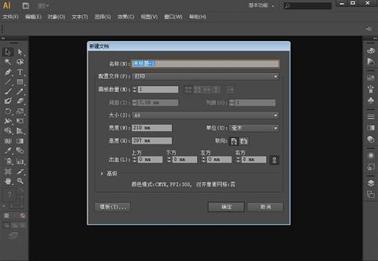Open the Brushes panel icon
This screenshot has height=261, width=378.
point(370,89)
